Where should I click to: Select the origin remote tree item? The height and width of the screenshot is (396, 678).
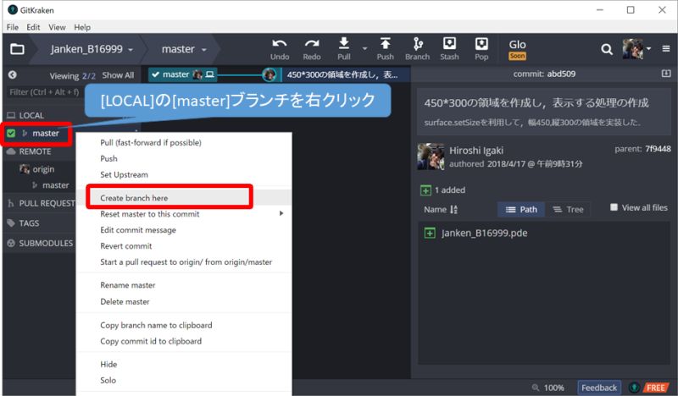click(43, 169)
